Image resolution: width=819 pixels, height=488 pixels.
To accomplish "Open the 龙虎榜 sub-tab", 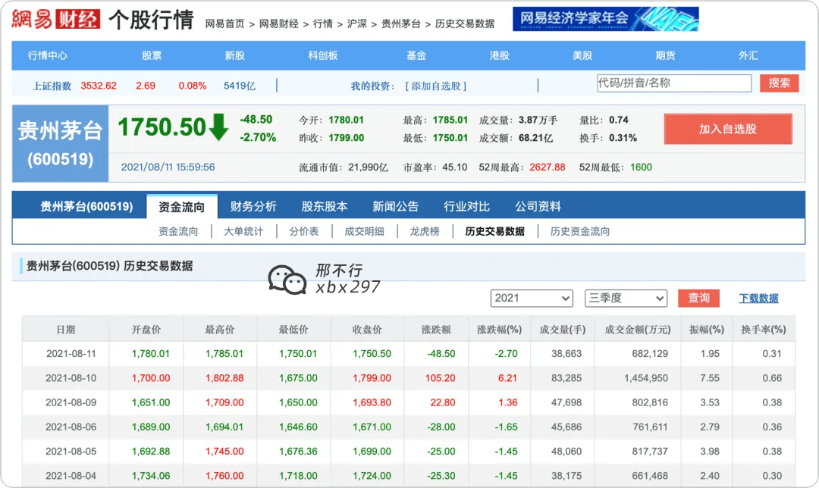I will pos(425,232).
